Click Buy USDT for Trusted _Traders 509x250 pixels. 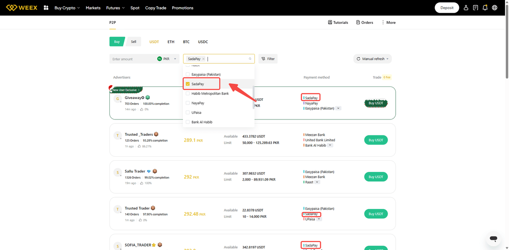376,140
